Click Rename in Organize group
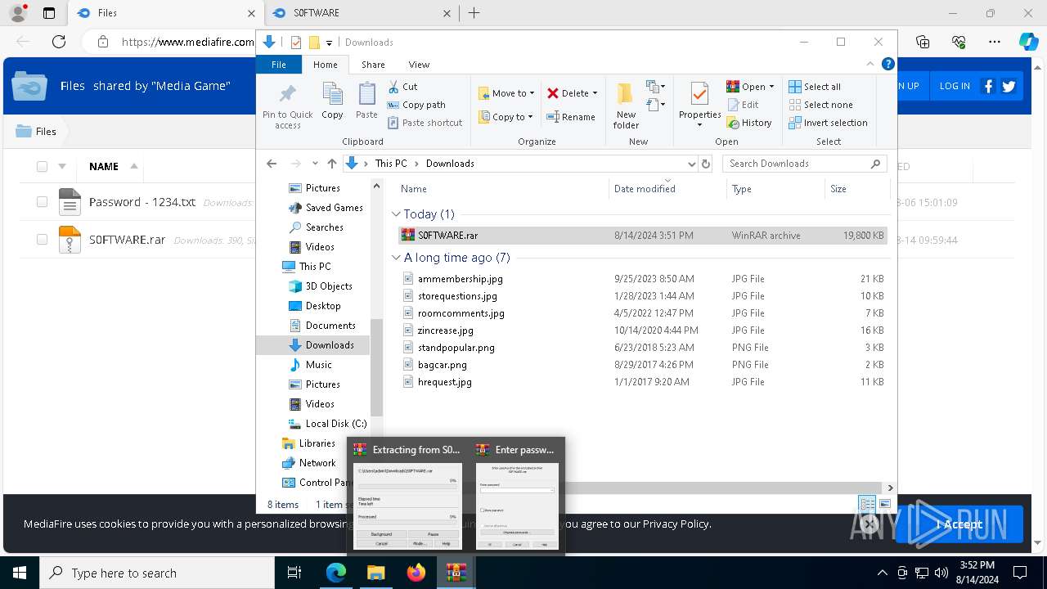1047x589 pixels. pyautogui.click(x=571, y=117)
